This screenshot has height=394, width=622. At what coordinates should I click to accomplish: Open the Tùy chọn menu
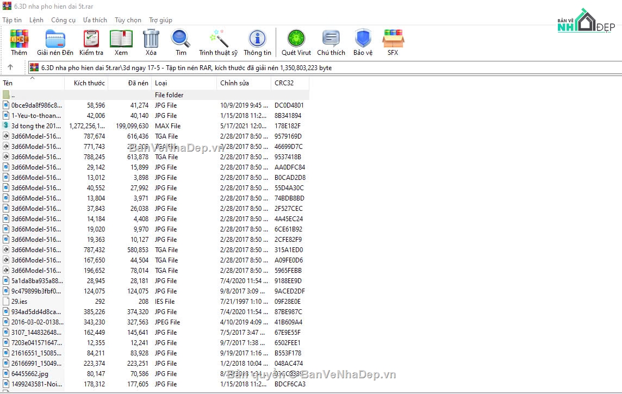pos(128,20)
